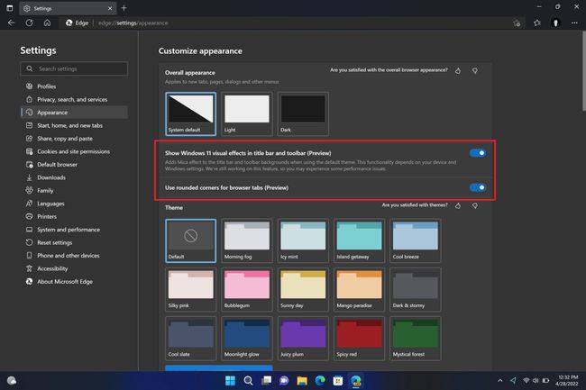Choose the Cool slate theme
Viewport: 586px width, 390px height.
click(190, 339)
